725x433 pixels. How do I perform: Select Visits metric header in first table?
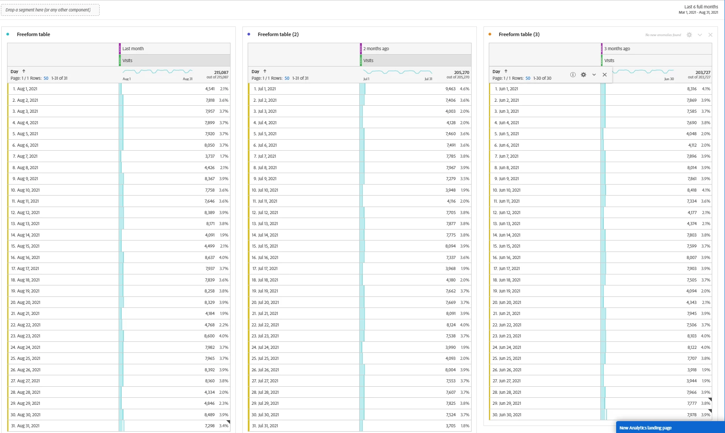click(x=175, y=61)
